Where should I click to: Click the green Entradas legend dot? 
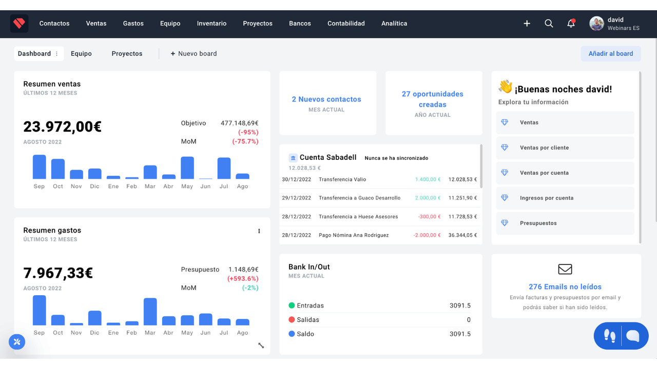[292, 305]
